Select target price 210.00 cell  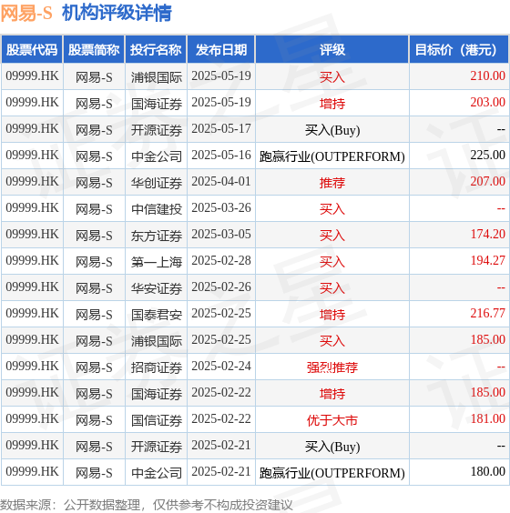488,75
